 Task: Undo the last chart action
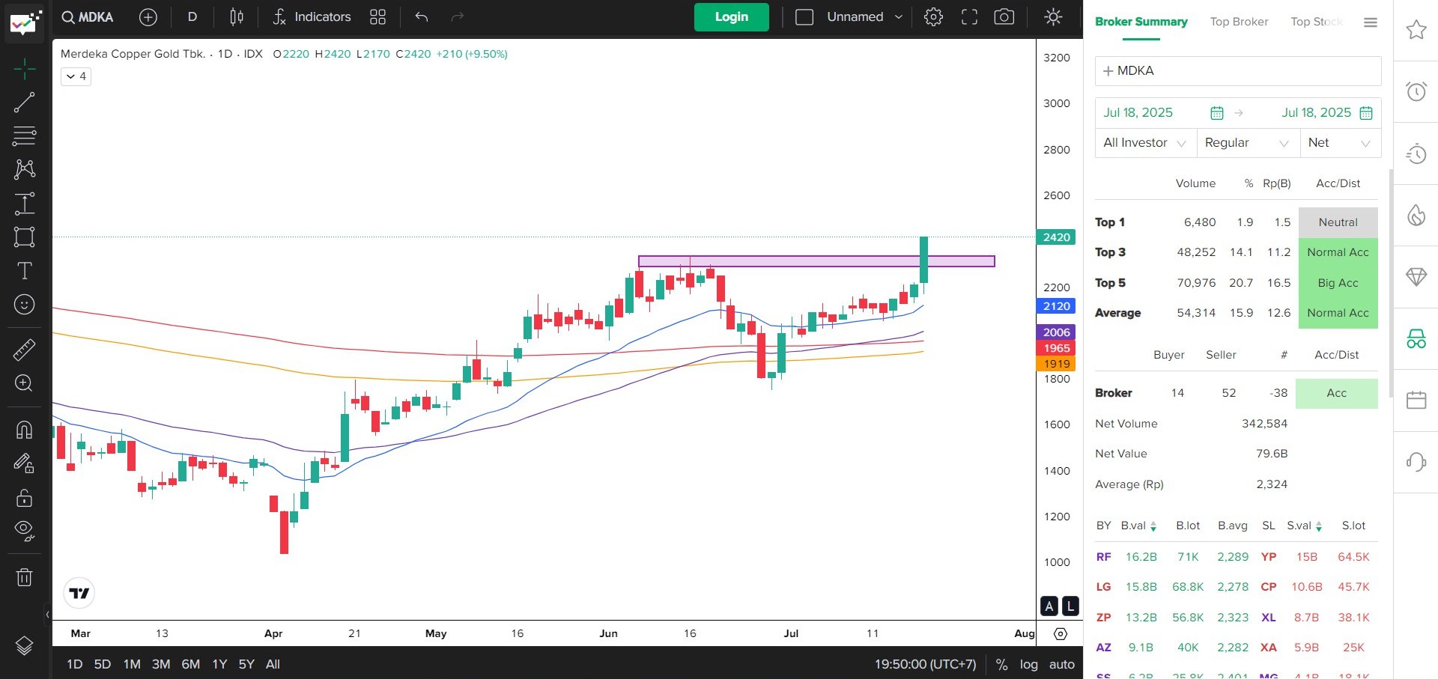pos(422,16)
